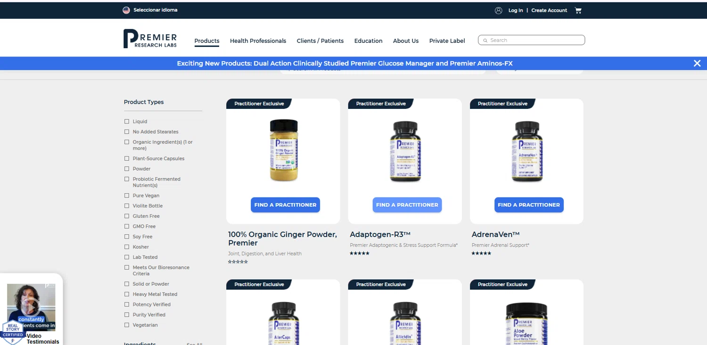Tick the Solid or Powder checkbox

click(126, 284)
